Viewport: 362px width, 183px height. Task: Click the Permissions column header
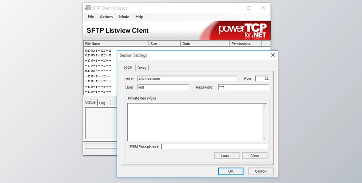245,43
